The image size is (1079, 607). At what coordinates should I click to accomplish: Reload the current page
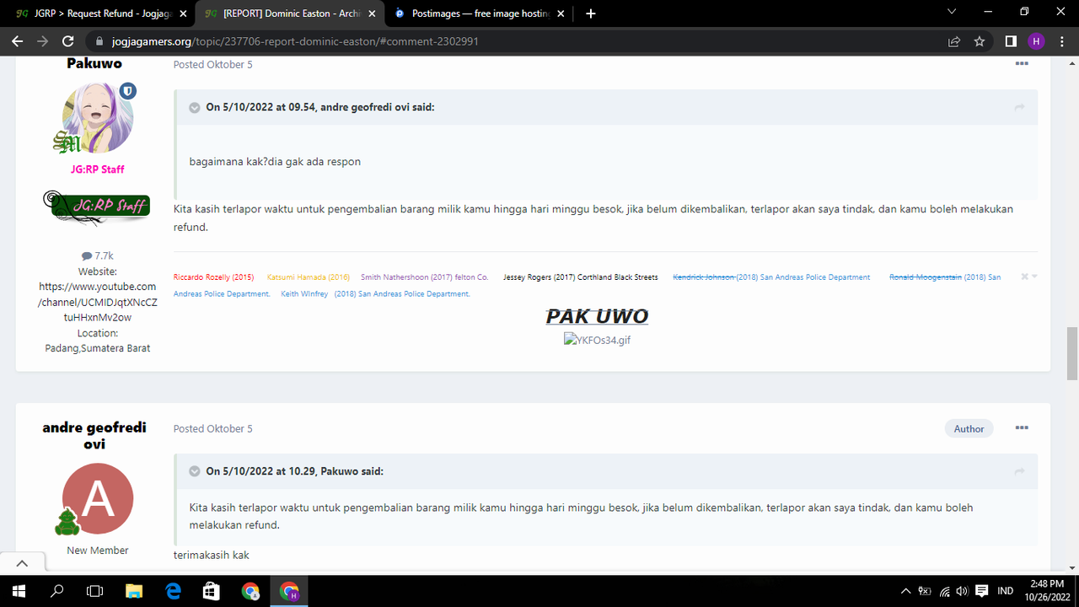68,40
